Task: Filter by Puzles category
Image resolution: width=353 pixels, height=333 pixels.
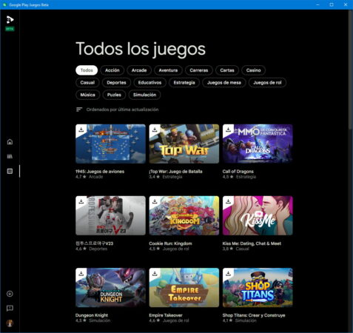Action: (114, 95)
